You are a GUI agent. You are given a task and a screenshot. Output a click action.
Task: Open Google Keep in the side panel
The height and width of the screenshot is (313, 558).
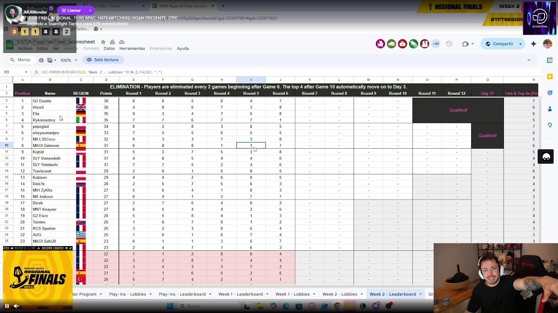point(550,77)
